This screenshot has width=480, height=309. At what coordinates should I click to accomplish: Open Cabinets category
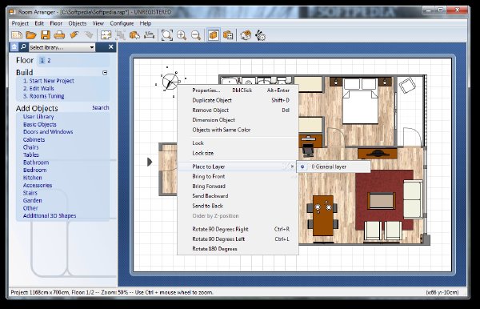pos(34,139)
